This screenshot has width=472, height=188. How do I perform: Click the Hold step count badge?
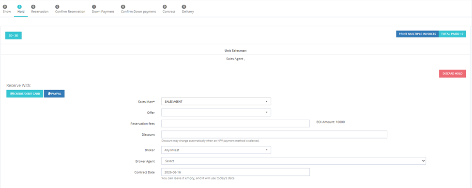(x=19, y=7)
